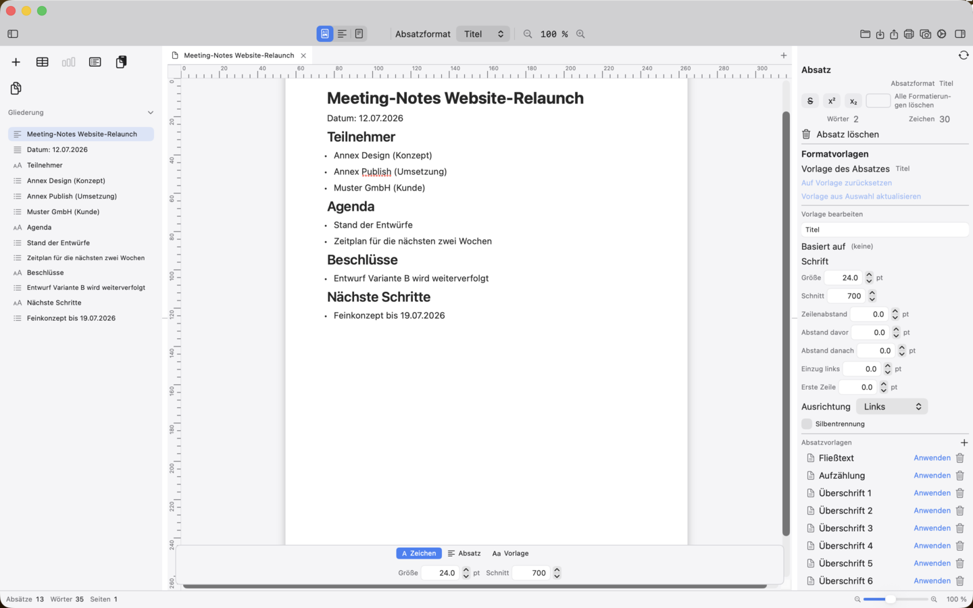Select the Meeting-Notes Website-Relaunch document tab
Image resolution: width=973 pixels, height=608 pixels.
[x=239, y=55]
